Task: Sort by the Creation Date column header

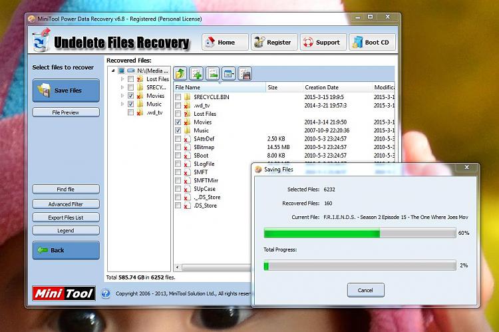Action: click(321, 87)
